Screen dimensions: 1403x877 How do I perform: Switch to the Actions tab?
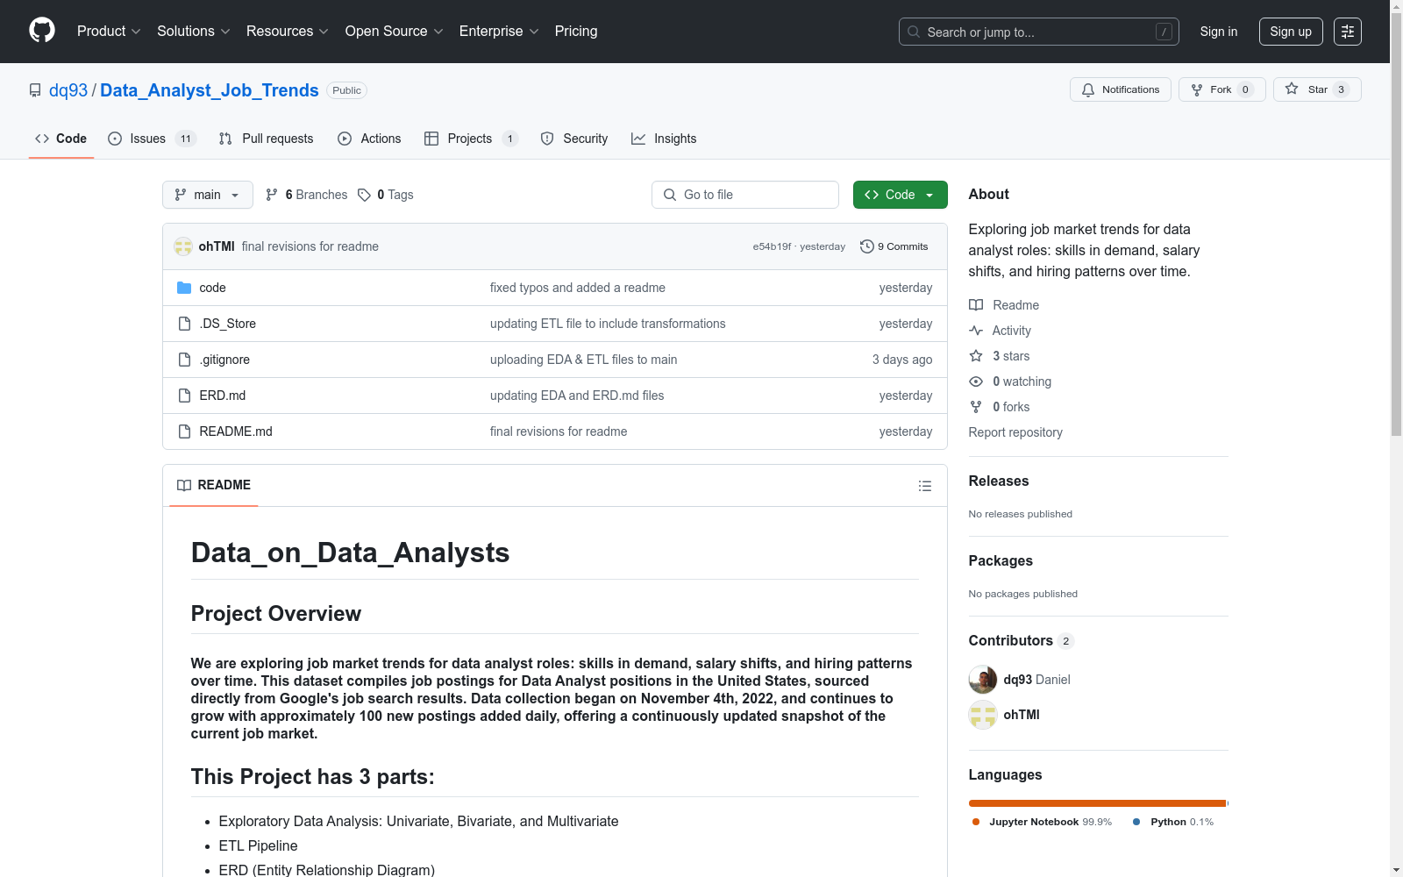pyautogui.click(x=369, y=139)
